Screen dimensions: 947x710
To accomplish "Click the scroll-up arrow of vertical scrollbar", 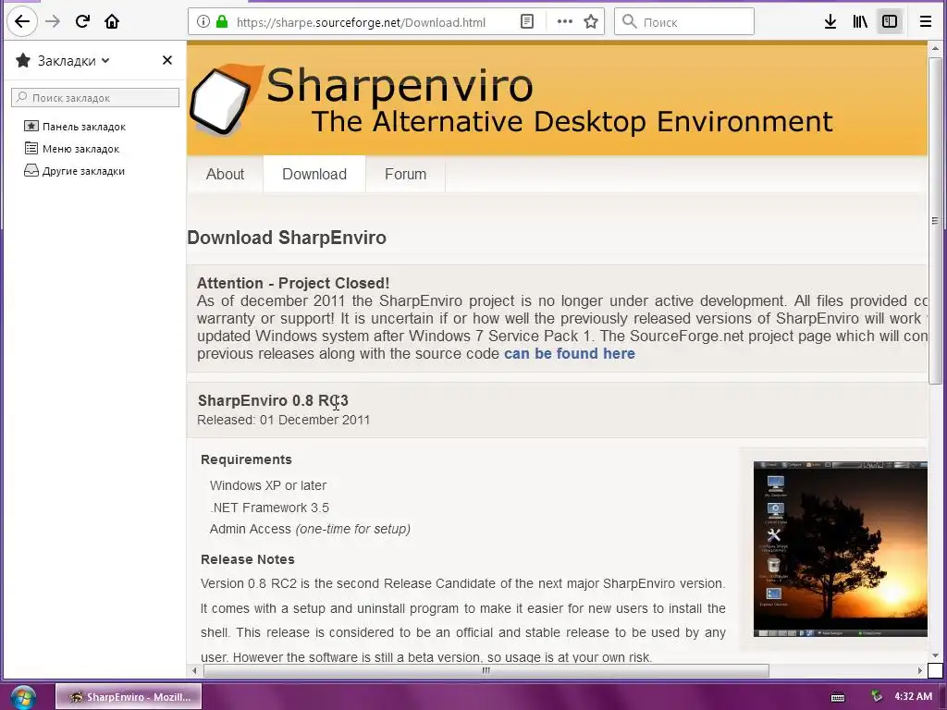I will pyautogui.click(x=935, y=48).
